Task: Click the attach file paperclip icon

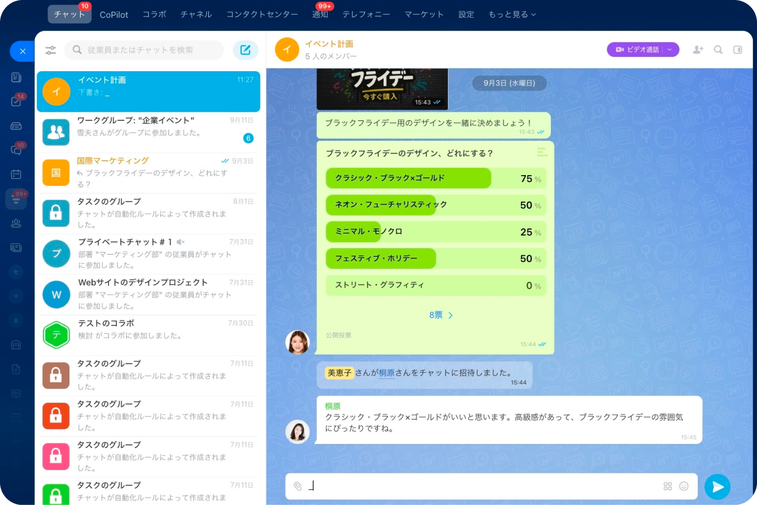Action: (x=298, y=486)
